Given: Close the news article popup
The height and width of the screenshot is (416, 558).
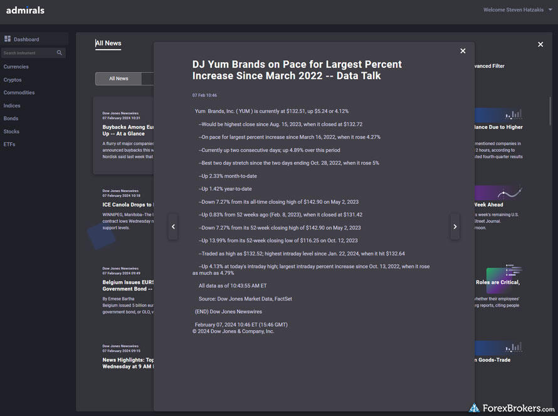Looking at the screenshot, I should pyautogui.click(x=463, y=51).
